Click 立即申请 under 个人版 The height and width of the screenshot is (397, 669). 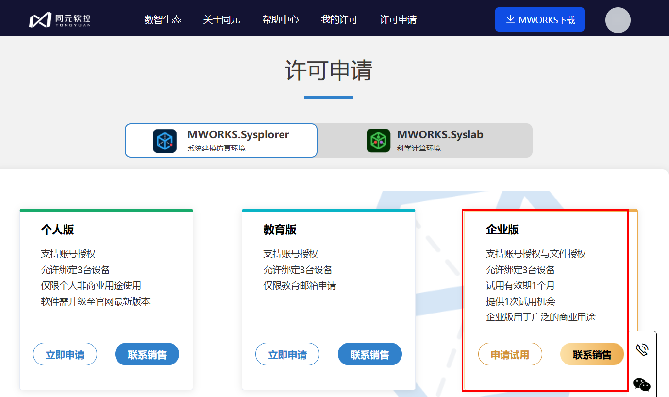pos(65,354)
